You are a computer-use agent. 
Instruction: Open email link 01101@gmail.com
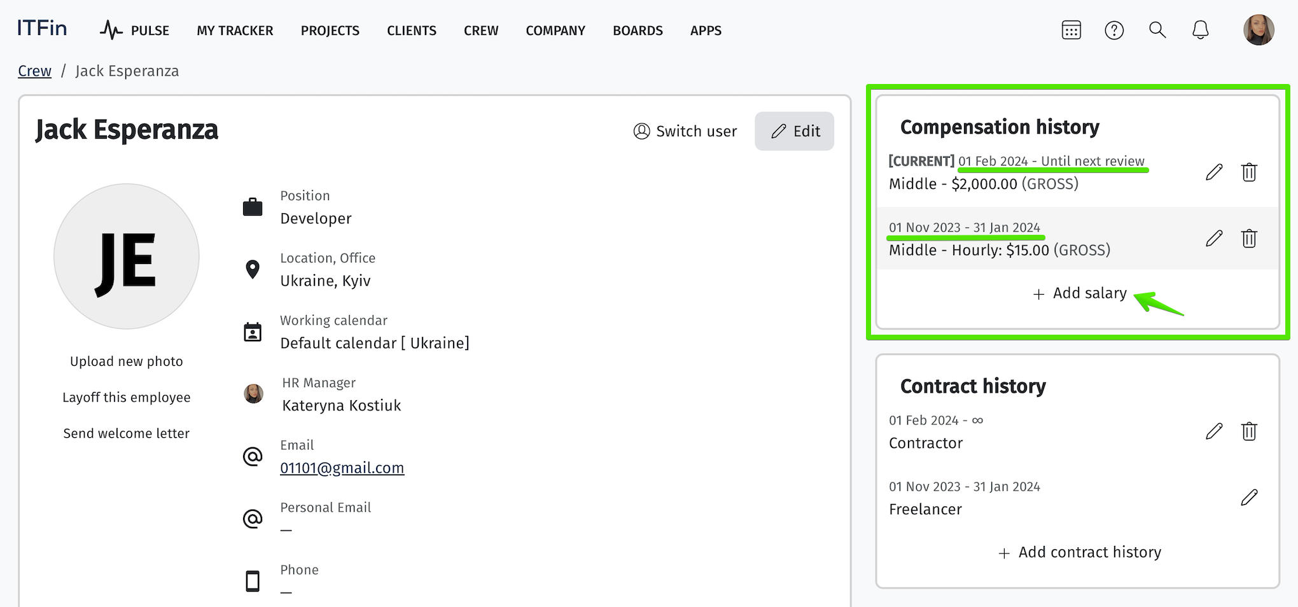tap(342, 468)
